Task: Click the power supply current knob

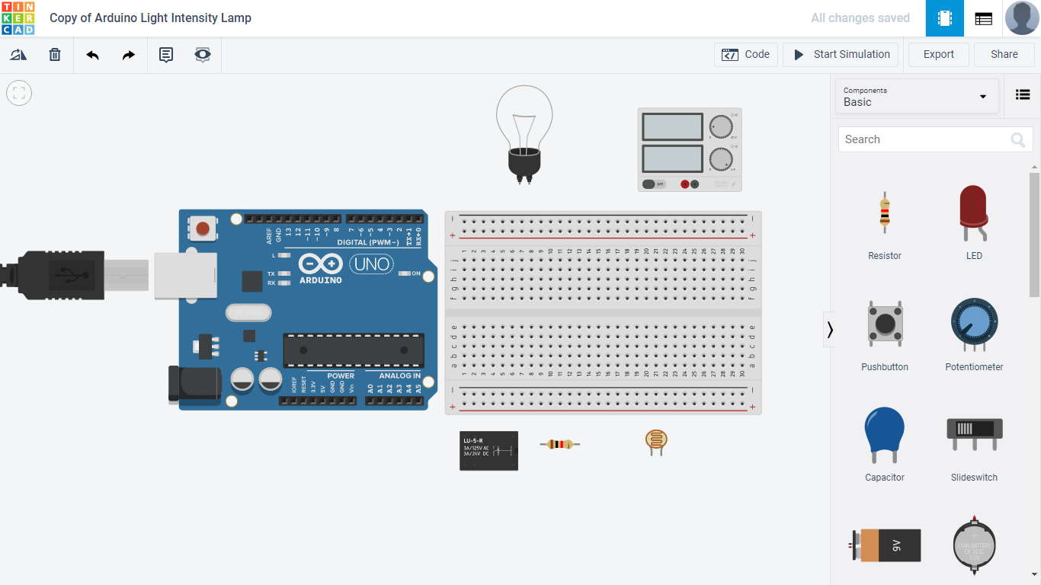Action: click(x=720, y=159)
